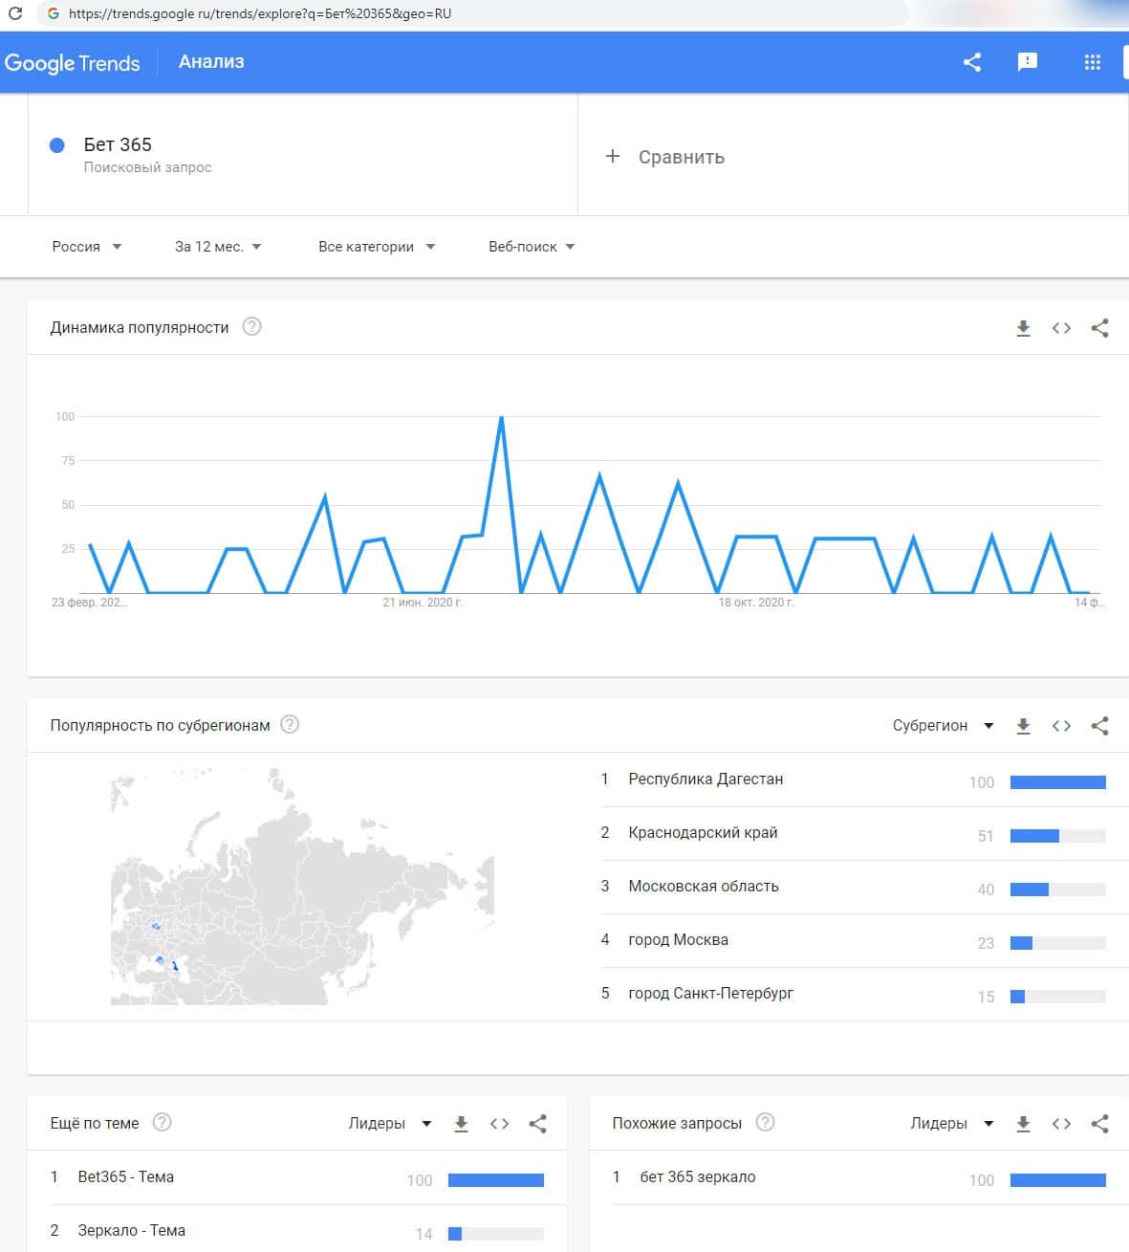Open the feedback icon in the header
The image size is (1129, 1252).
[1028, 62]
